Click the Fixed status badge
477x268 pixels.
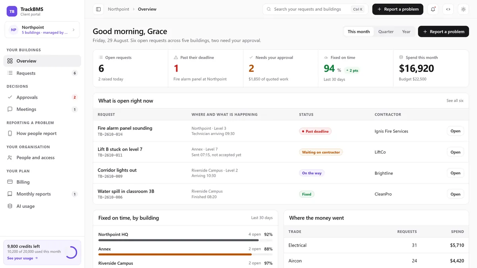[x=306, y=194]
